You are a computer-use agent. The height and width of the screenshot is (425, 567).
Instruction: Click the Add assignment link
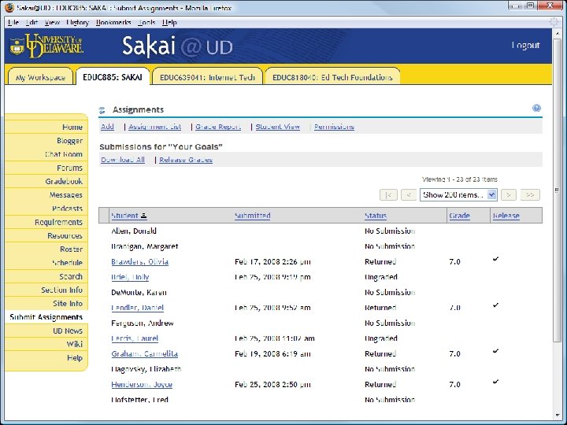point(107,127)
